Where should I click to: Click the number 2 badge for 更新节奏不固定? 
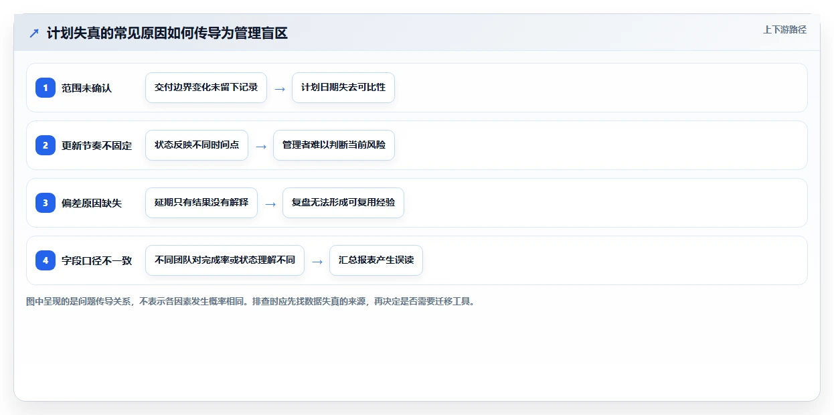(x=46, y=145)
